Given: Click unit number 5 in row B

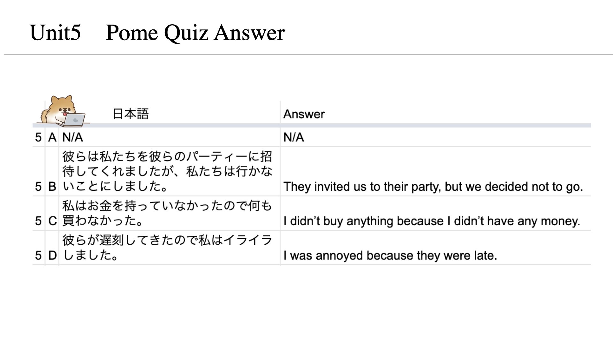Looking at the screenshot, I should 38,187.
